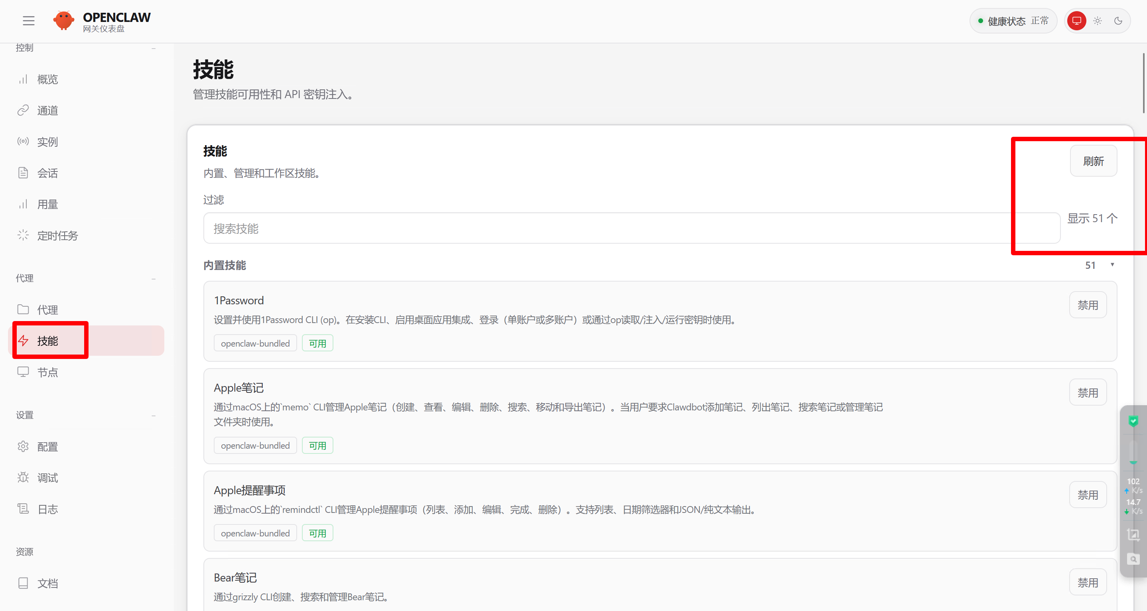Collapse the 代理 sidebar section
The width and height of the screenshot is (1147, 611).
[x=154, y=279]
